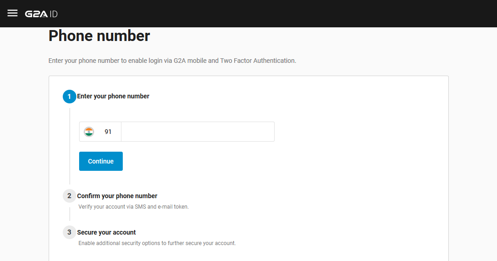Open the country code 91 selector

(100, 132)
